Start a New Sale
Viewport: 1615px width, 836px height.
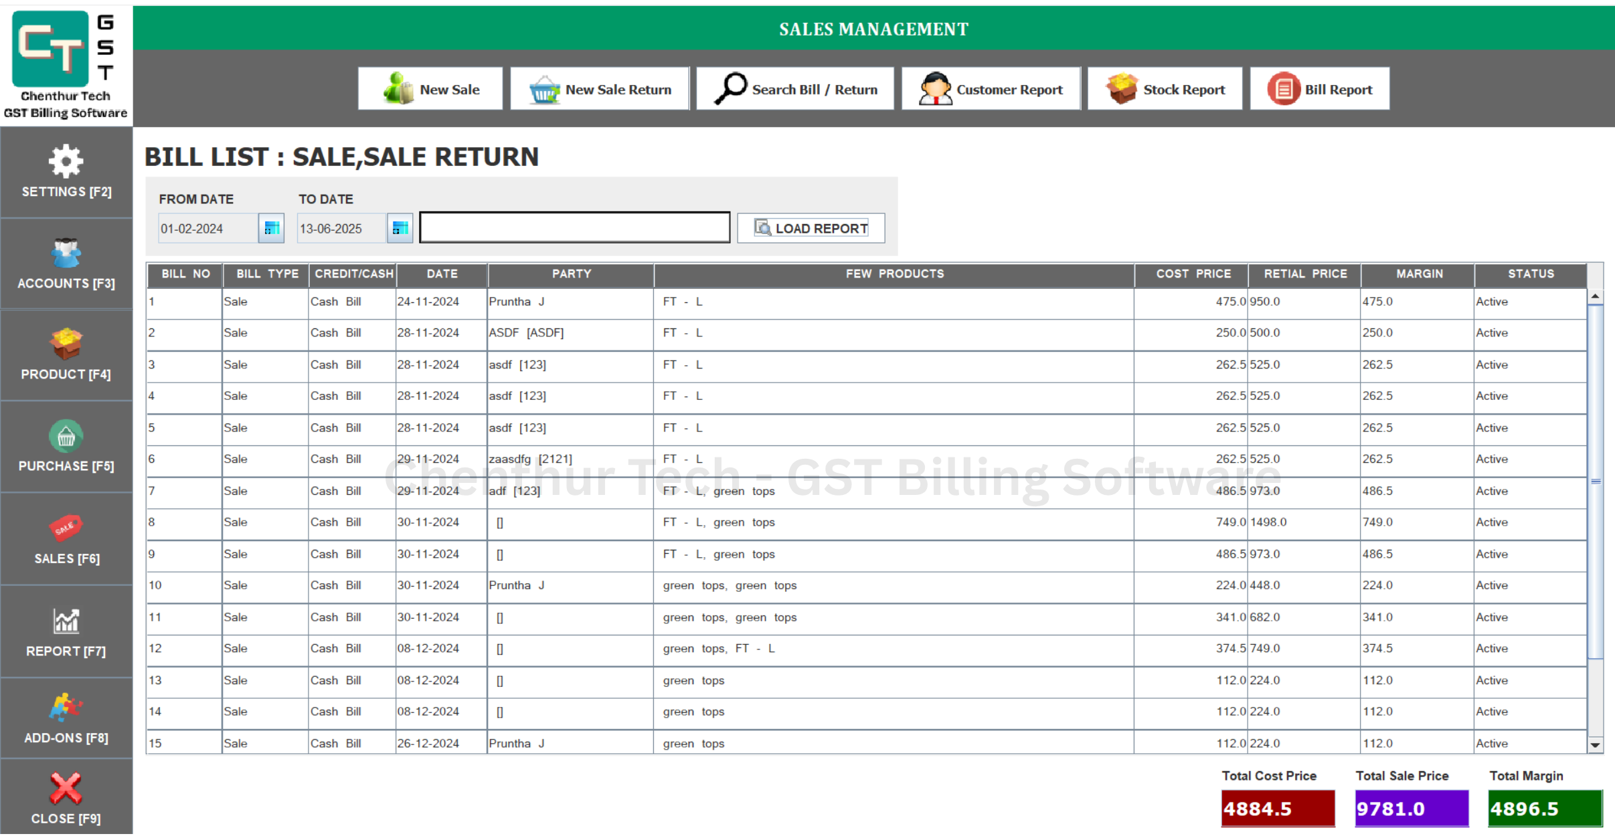pos(430,89)
